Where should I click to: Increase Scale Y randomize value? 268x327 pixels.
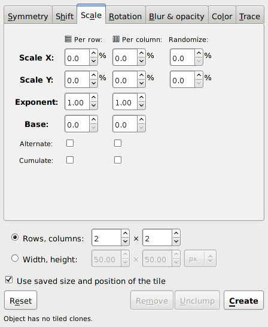[199, 75]
